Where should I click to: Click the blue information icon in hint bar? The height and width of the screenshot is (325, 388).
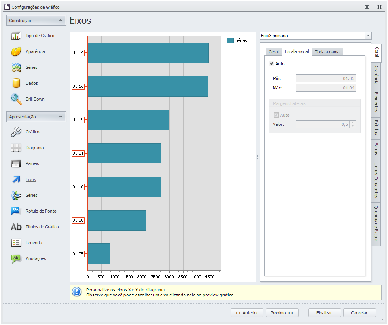77,292
